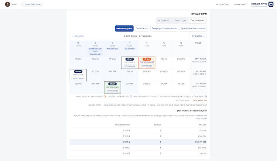Request swap in the green 13/08 evening shift
The height and width of the screenshot is (161, 277).
(x=112, y=91)
